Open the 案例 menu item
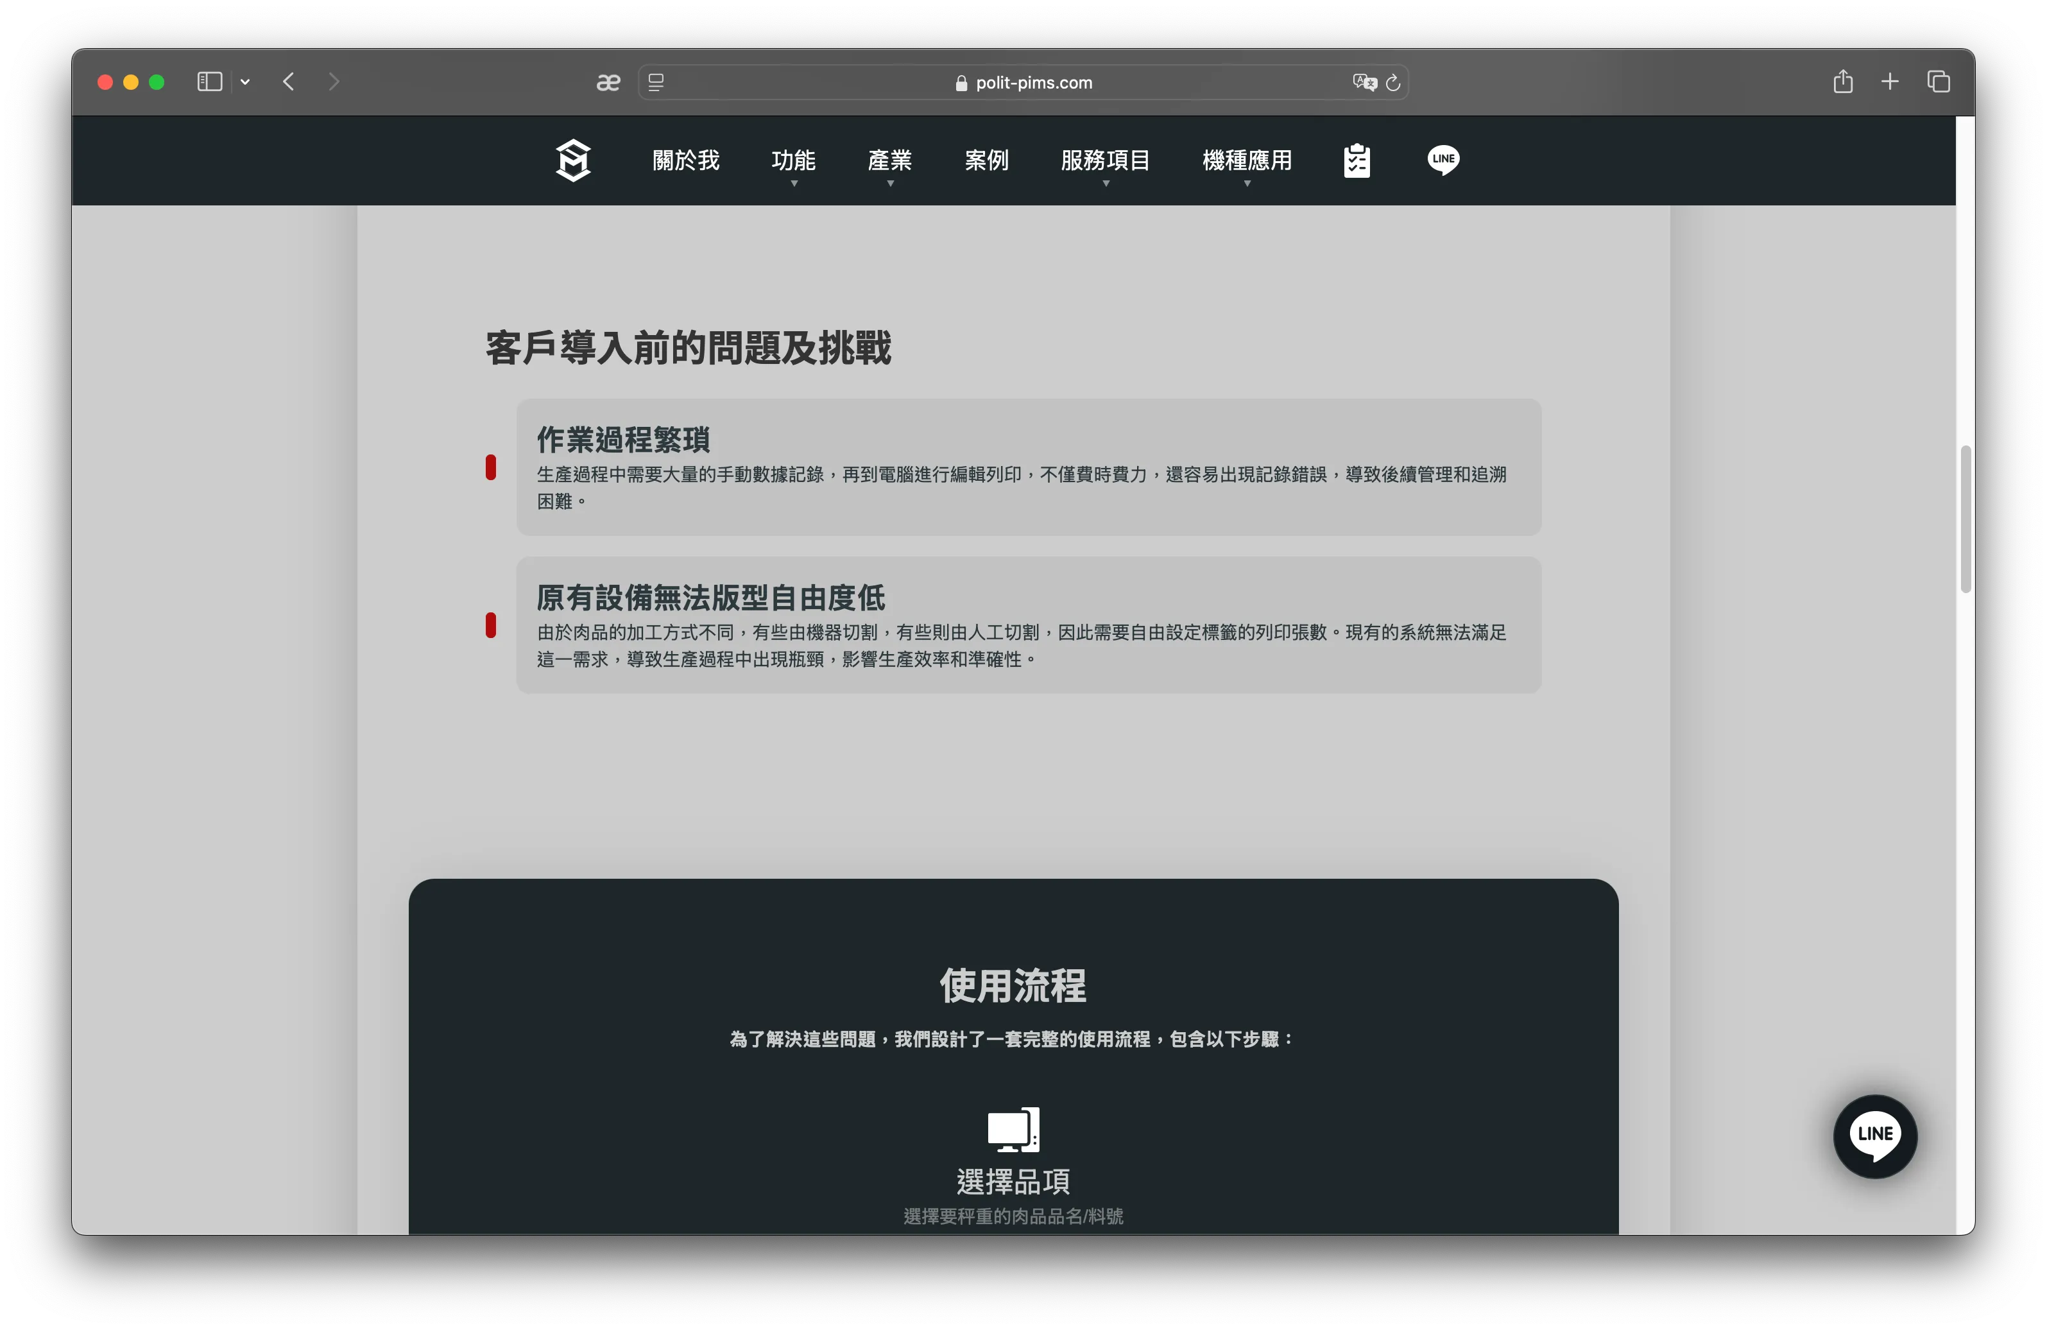 coord(986,160)
